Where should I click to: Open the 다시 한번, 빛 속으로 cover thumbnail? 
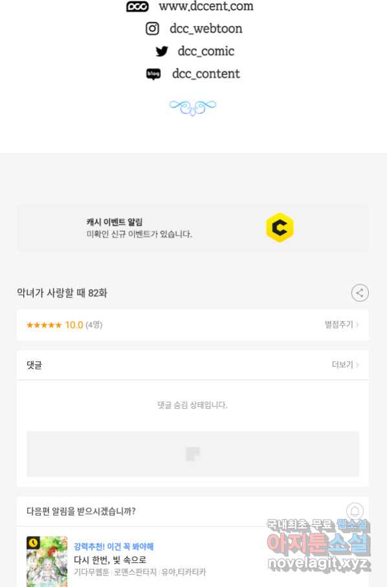click(47, 562)
